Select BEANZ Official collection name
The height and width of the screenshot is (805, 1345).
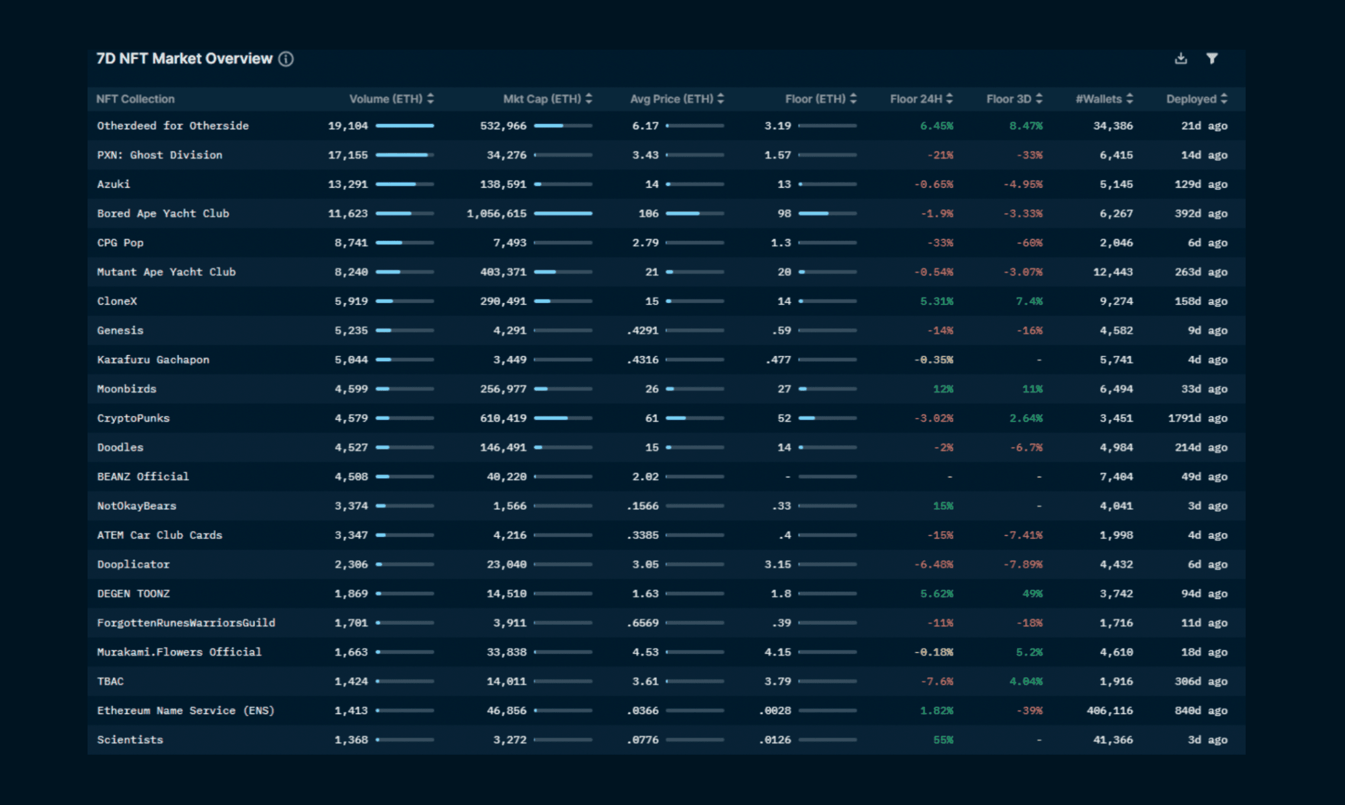coord(143,477)
